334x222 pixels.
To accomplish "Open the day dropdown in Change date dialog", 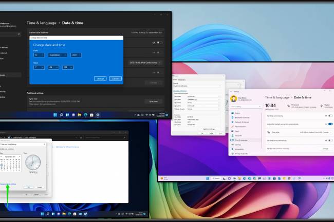I will point(39,55).
